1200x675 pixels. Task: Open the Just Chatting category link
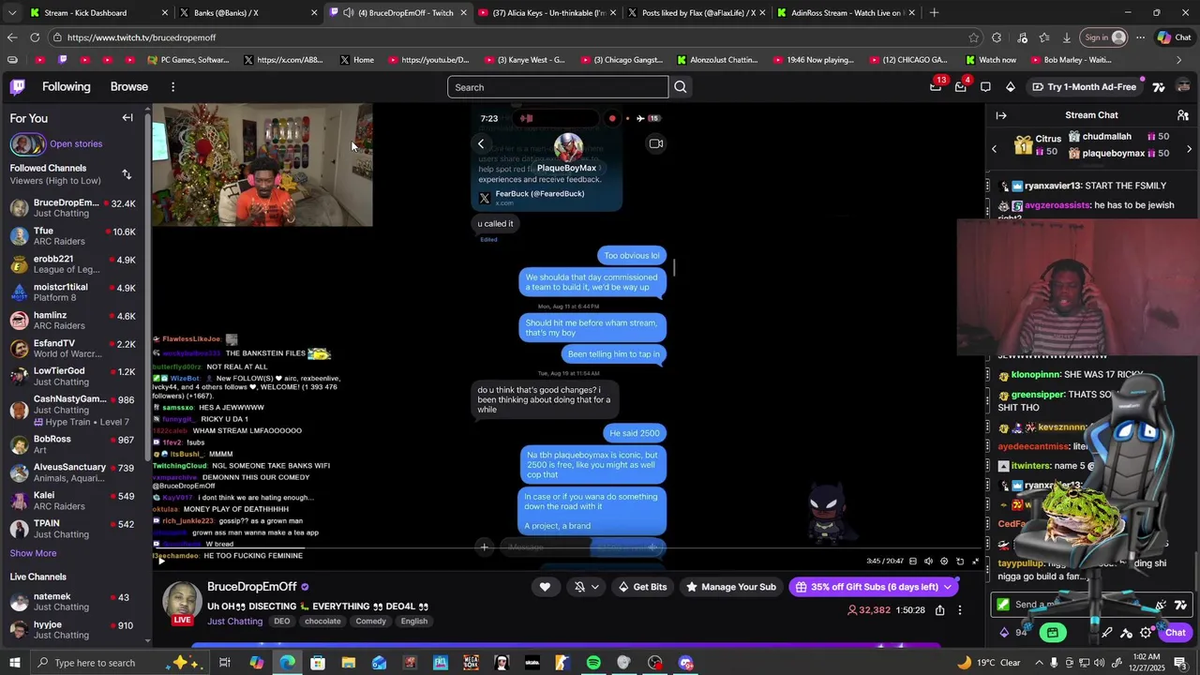(x=235, y=622)
